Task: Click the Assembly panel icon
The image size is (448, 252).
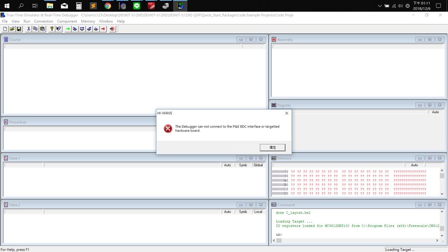Action: 274,39
